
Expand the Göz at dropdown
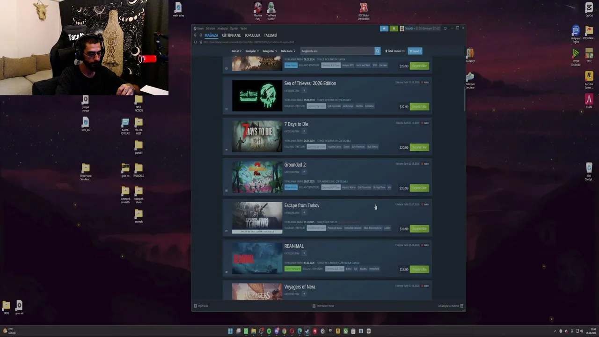[x=236, y=51]
